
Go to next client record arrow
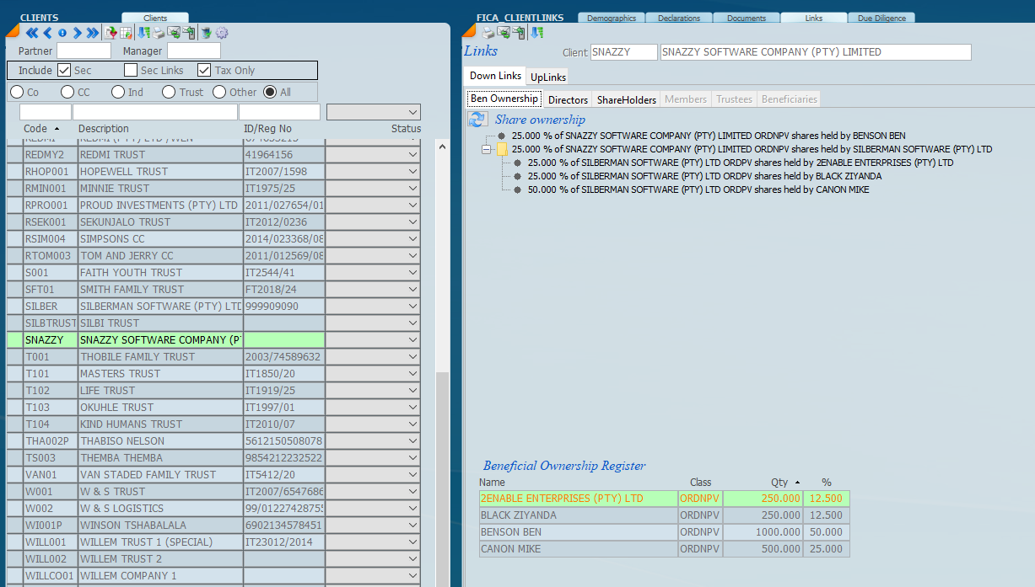(x=77, y=33)
